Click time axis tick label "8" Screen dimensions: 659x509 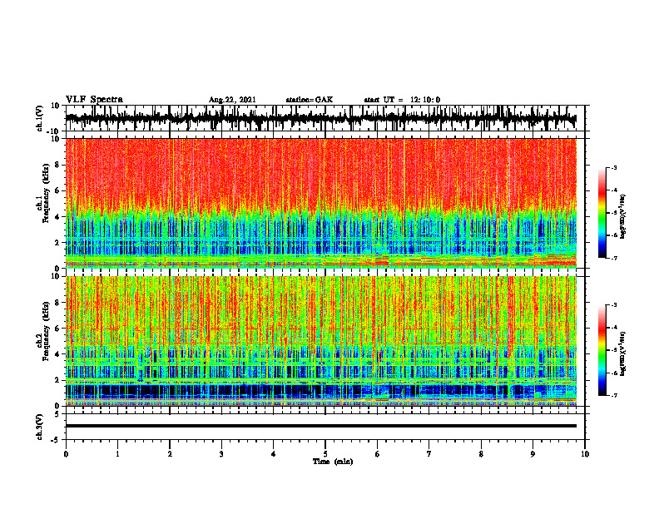coord(481,454)
